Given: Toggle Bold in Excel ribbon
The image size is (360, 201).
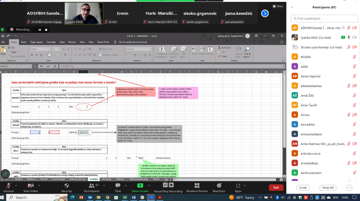Looking at the screenshot, I should tap(32, 55).
